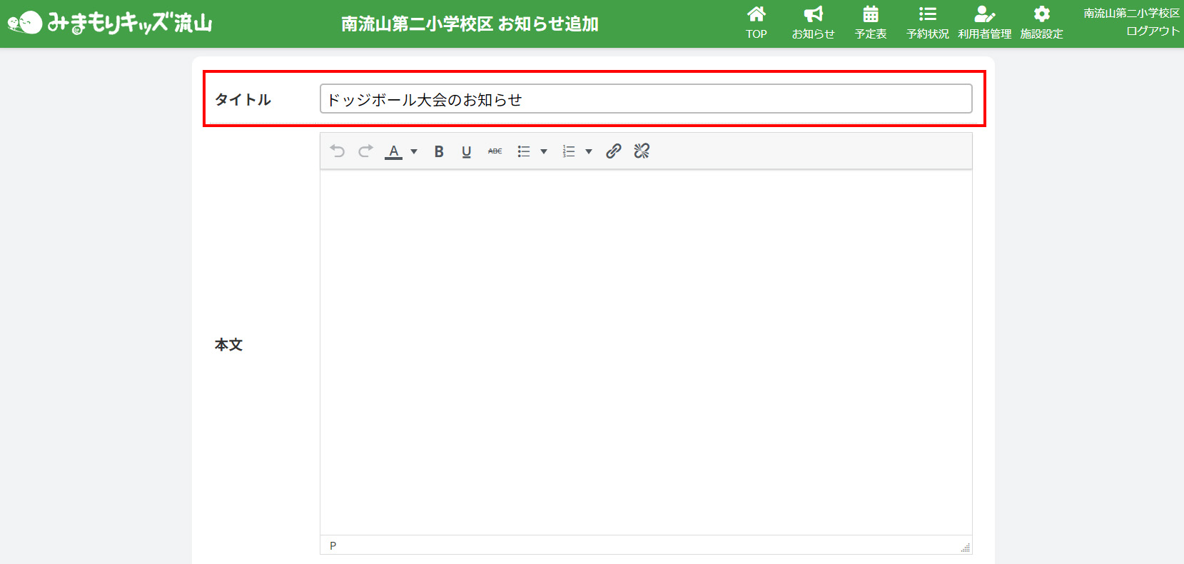
Task: Click the みまもりキッズ流山 logo
Action: coord(111,24)
